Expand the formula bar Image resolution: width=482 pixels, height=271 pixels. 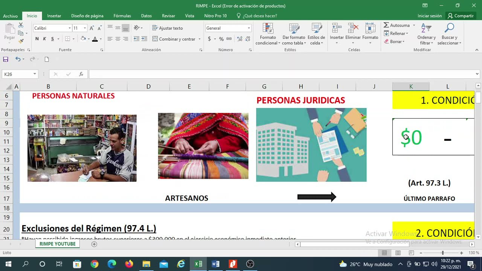click(477, 74)
